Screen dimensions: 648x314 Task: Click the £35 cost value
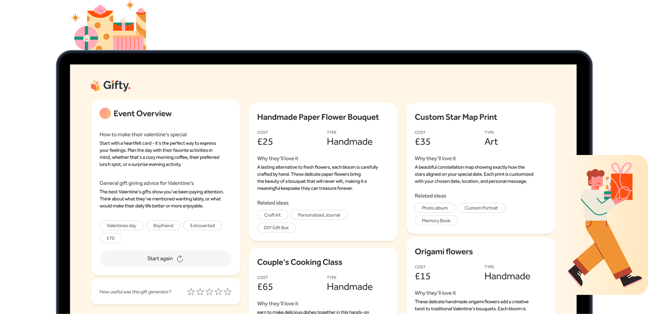tap(423, 142)
